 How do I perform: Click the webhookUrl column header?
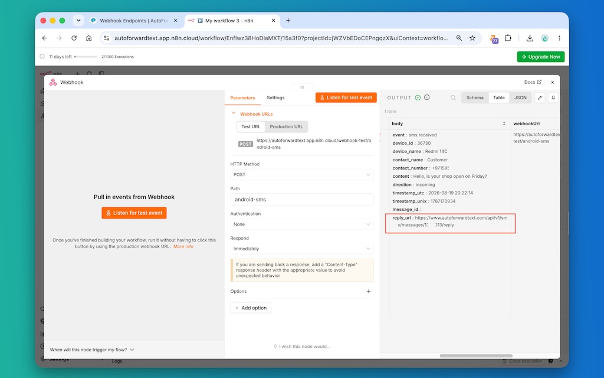tap(526, 123)
